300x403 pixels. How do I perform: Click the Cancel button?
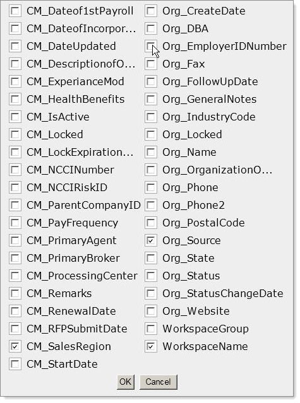pyautogui.click(x=158, y=382)
